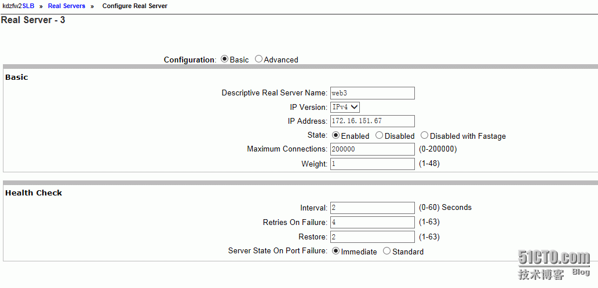Click the Maximum Connections input field

[373, 149]
